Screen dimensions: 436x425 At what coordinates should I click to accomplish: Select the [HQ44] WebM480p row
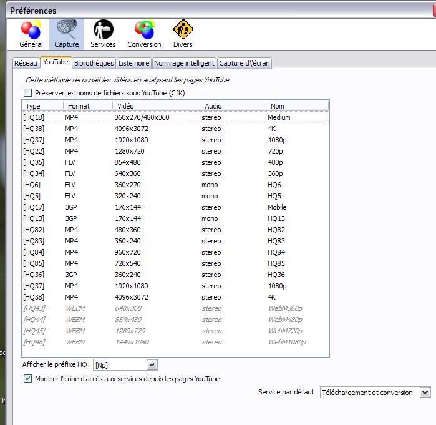click(x=175, y=320)
